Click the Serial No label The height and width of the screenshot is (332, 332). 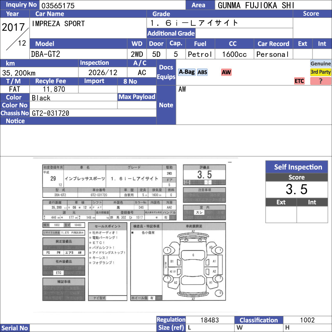point(15,328)
